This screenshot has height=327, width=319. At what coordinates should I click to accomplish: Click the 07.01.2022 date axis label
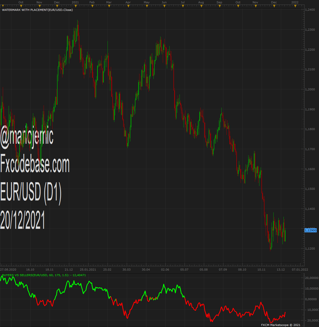coord(300,270)
